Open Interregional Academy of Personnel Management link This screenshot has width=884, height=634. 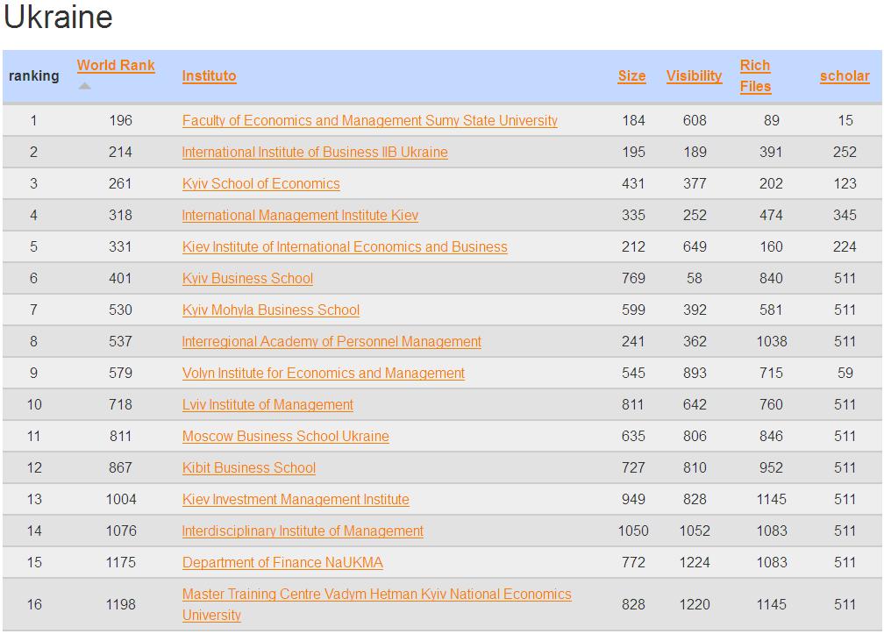[331, 341]
